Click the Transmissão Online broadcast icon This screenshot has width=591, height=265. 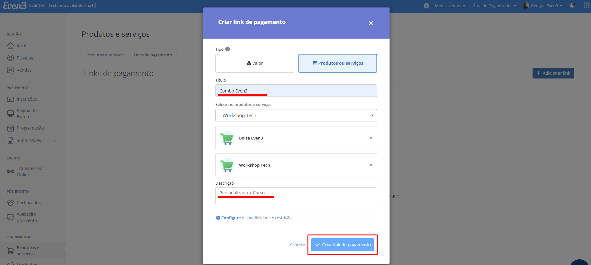[10, 172]
